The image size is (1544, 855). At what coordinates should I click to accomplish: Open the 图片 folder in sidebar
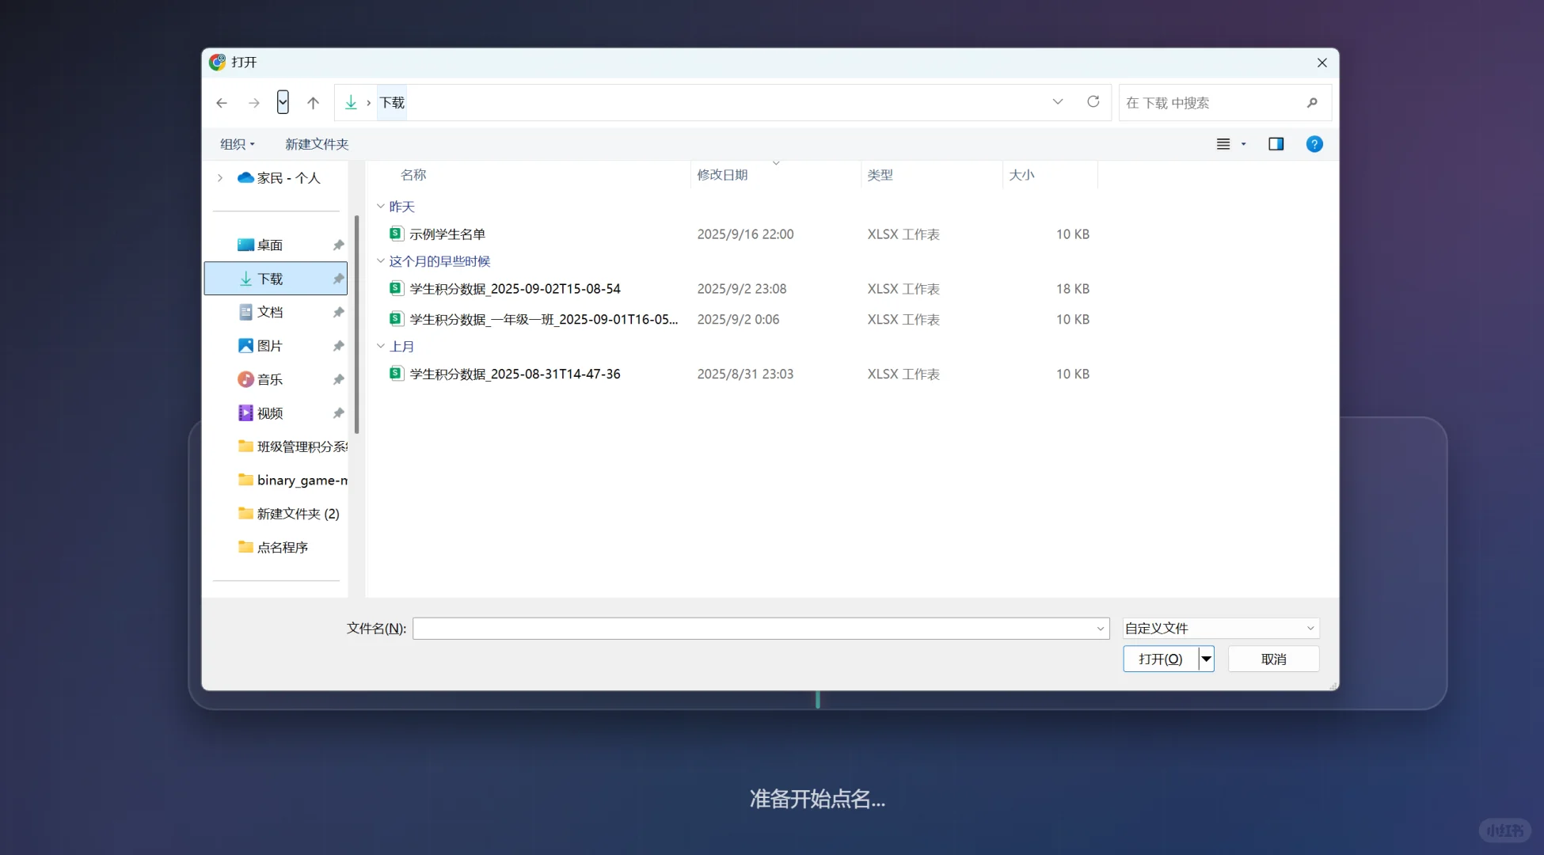tap(270, 346)
